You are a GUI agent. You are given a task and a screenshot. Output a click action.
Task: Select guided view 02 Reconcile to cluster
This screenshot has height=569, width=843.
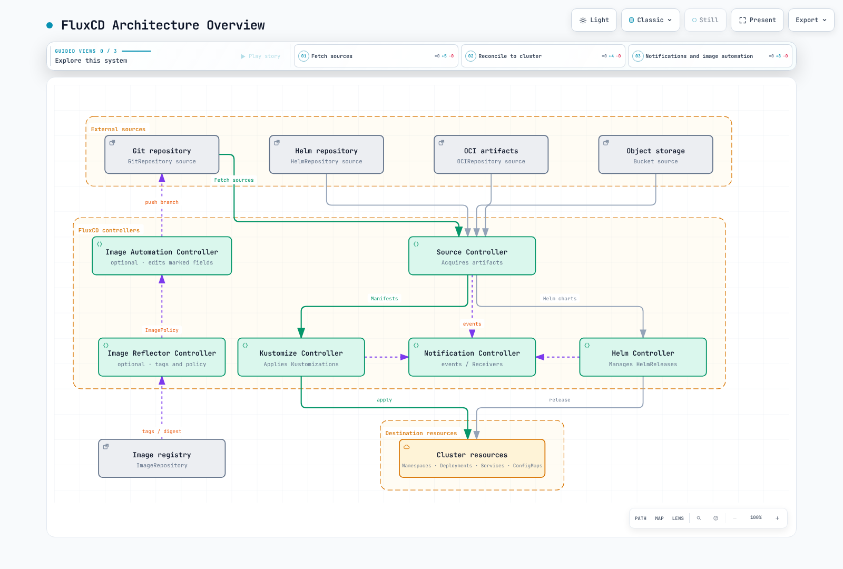tap(543, 56)
